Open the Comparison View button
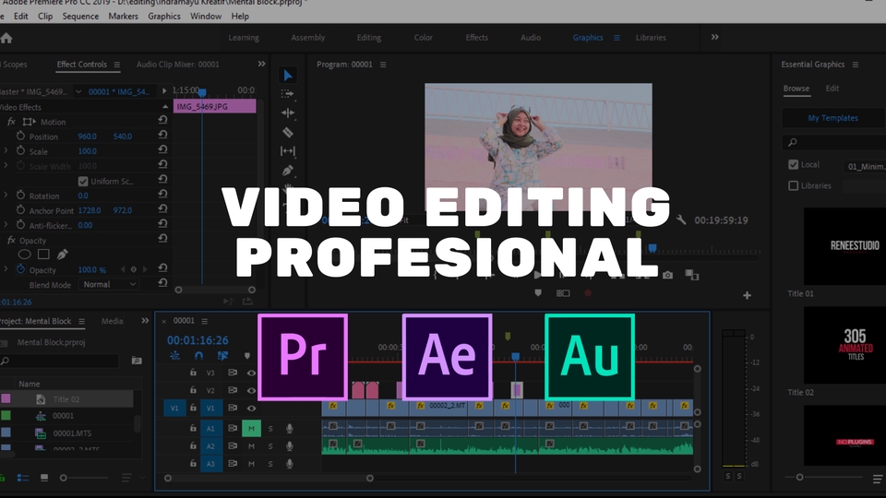 [x=691, y=275]
